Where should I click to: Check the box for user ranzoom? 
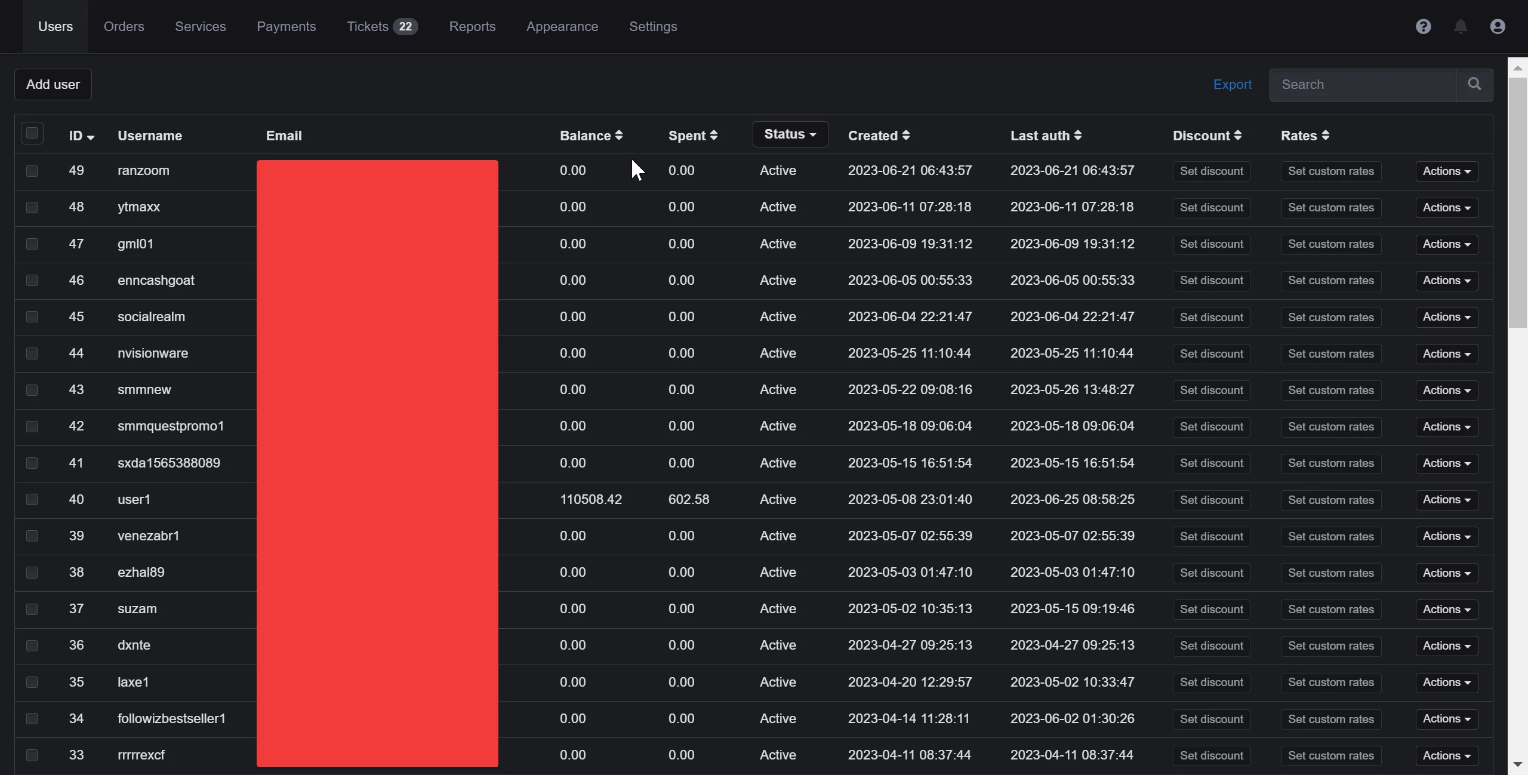[x=32, y=171]
